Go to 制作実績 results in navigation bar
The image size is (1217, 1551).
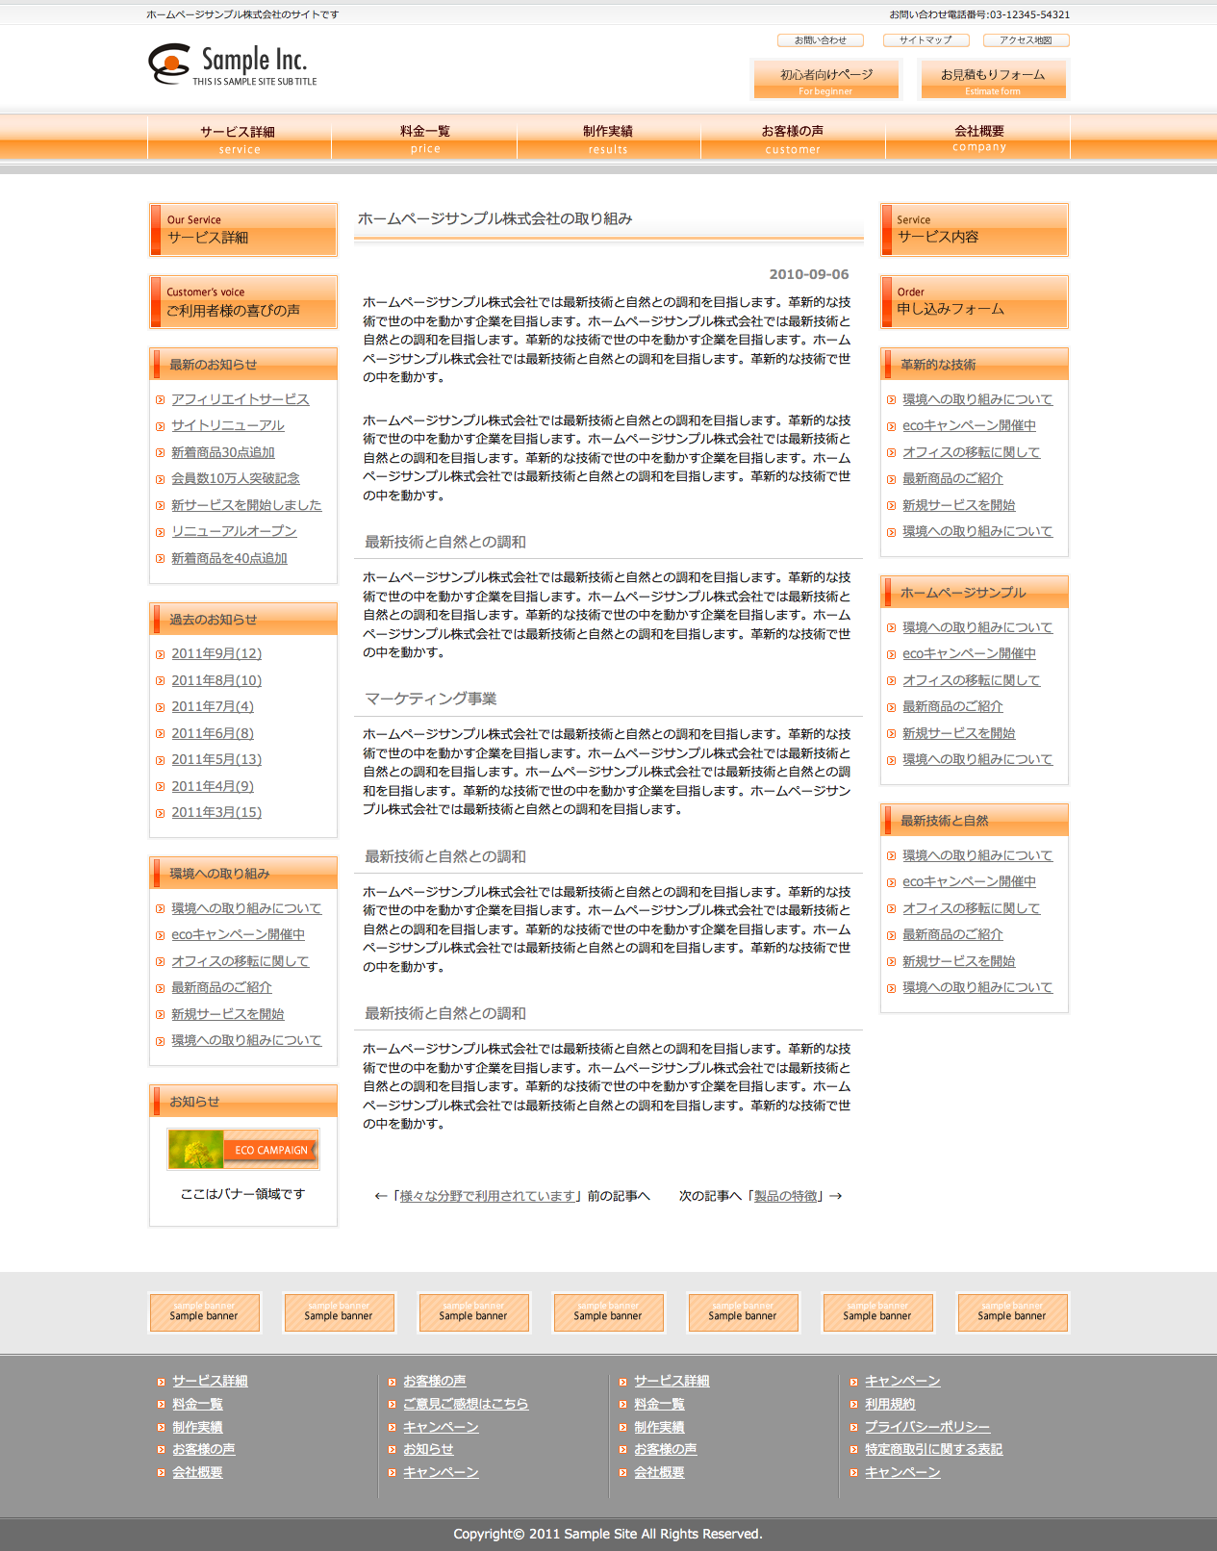pos(608,138)
